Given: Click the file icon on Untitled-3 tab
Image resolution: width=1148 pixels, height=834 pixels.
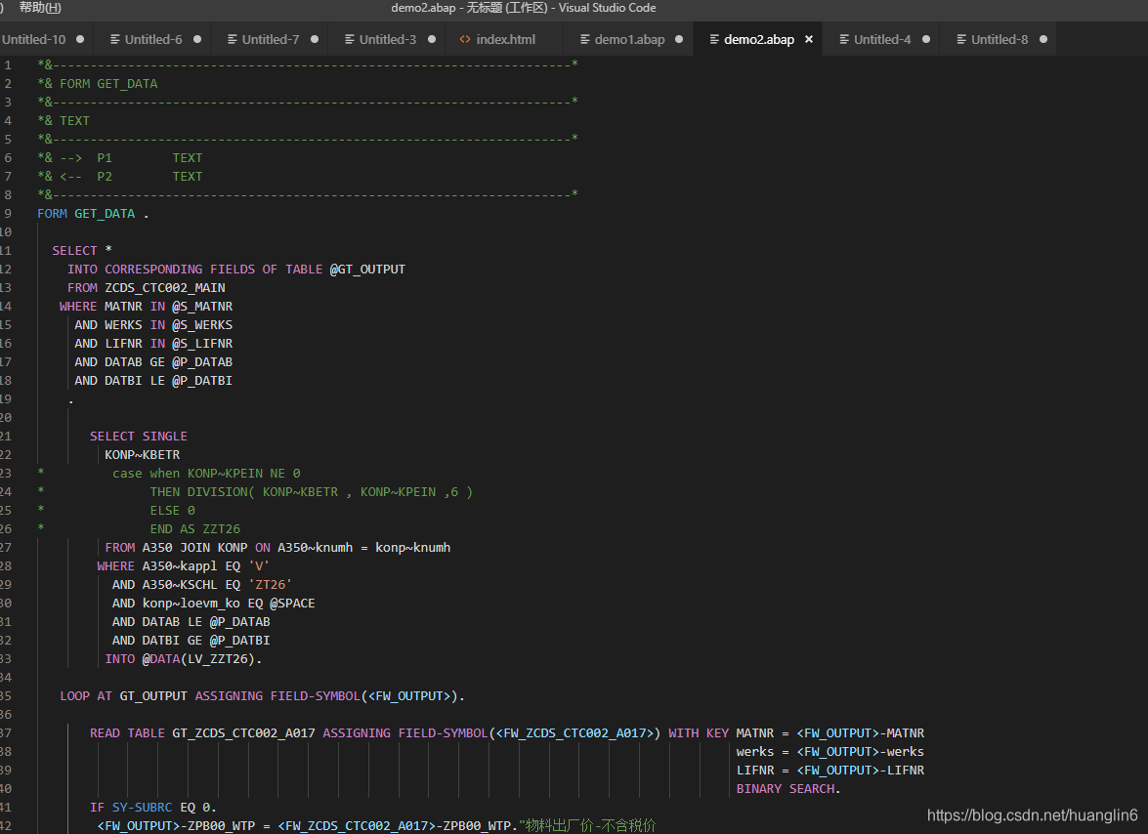Looking at the screenshot, I should [x=349, y=39].
